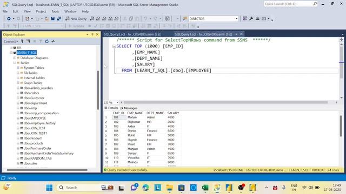
Task: Open Activity Monitor icon in Object Explorer
Action: point(53,41)
